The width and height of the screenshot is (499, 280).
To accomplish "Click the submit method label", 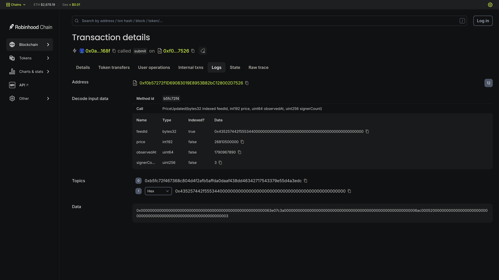I will click(x=140, y=51).
